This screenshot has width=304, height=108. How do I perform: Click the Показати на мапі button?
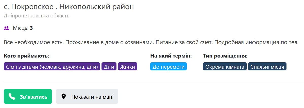(87, 96)
